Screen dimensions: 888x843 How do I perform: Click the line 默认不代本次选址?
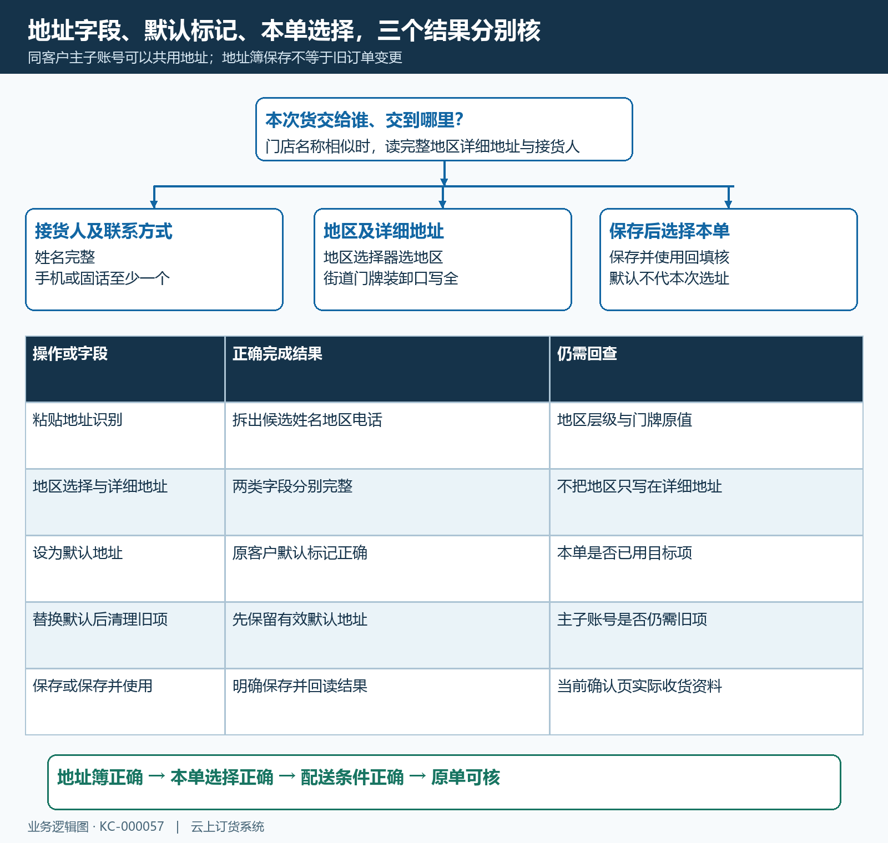point(669,278)
